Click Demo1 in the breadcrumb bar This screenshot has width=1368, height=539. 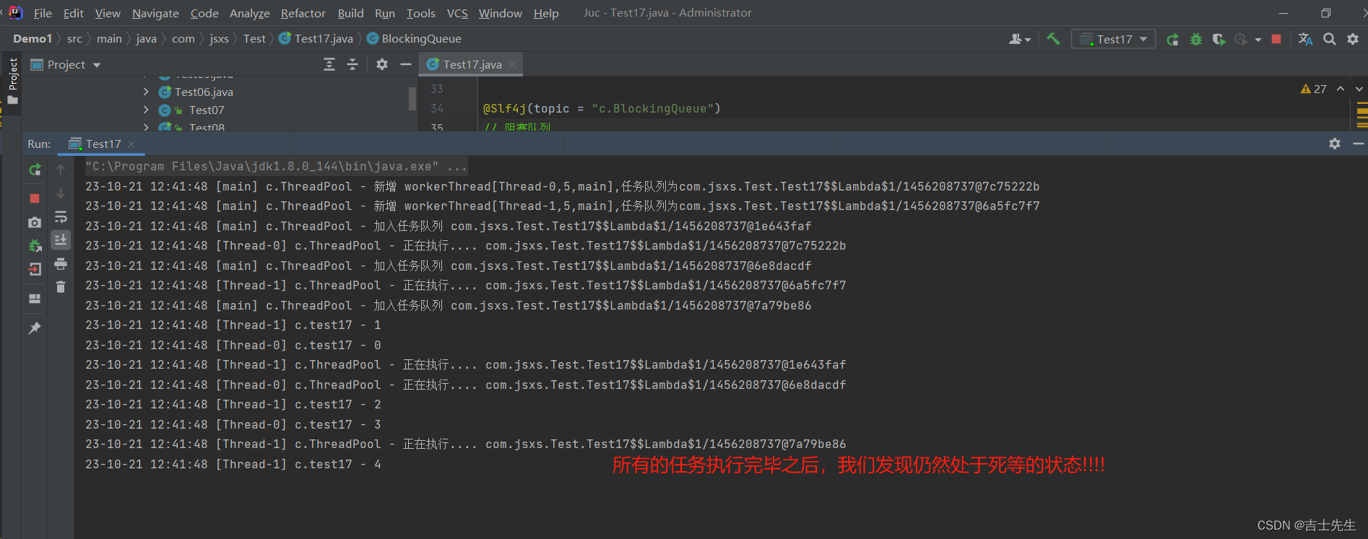click(33, 39)
